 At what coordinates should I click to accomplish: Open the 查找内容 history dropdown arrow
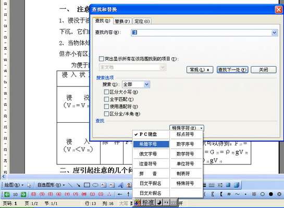[275, 33]
